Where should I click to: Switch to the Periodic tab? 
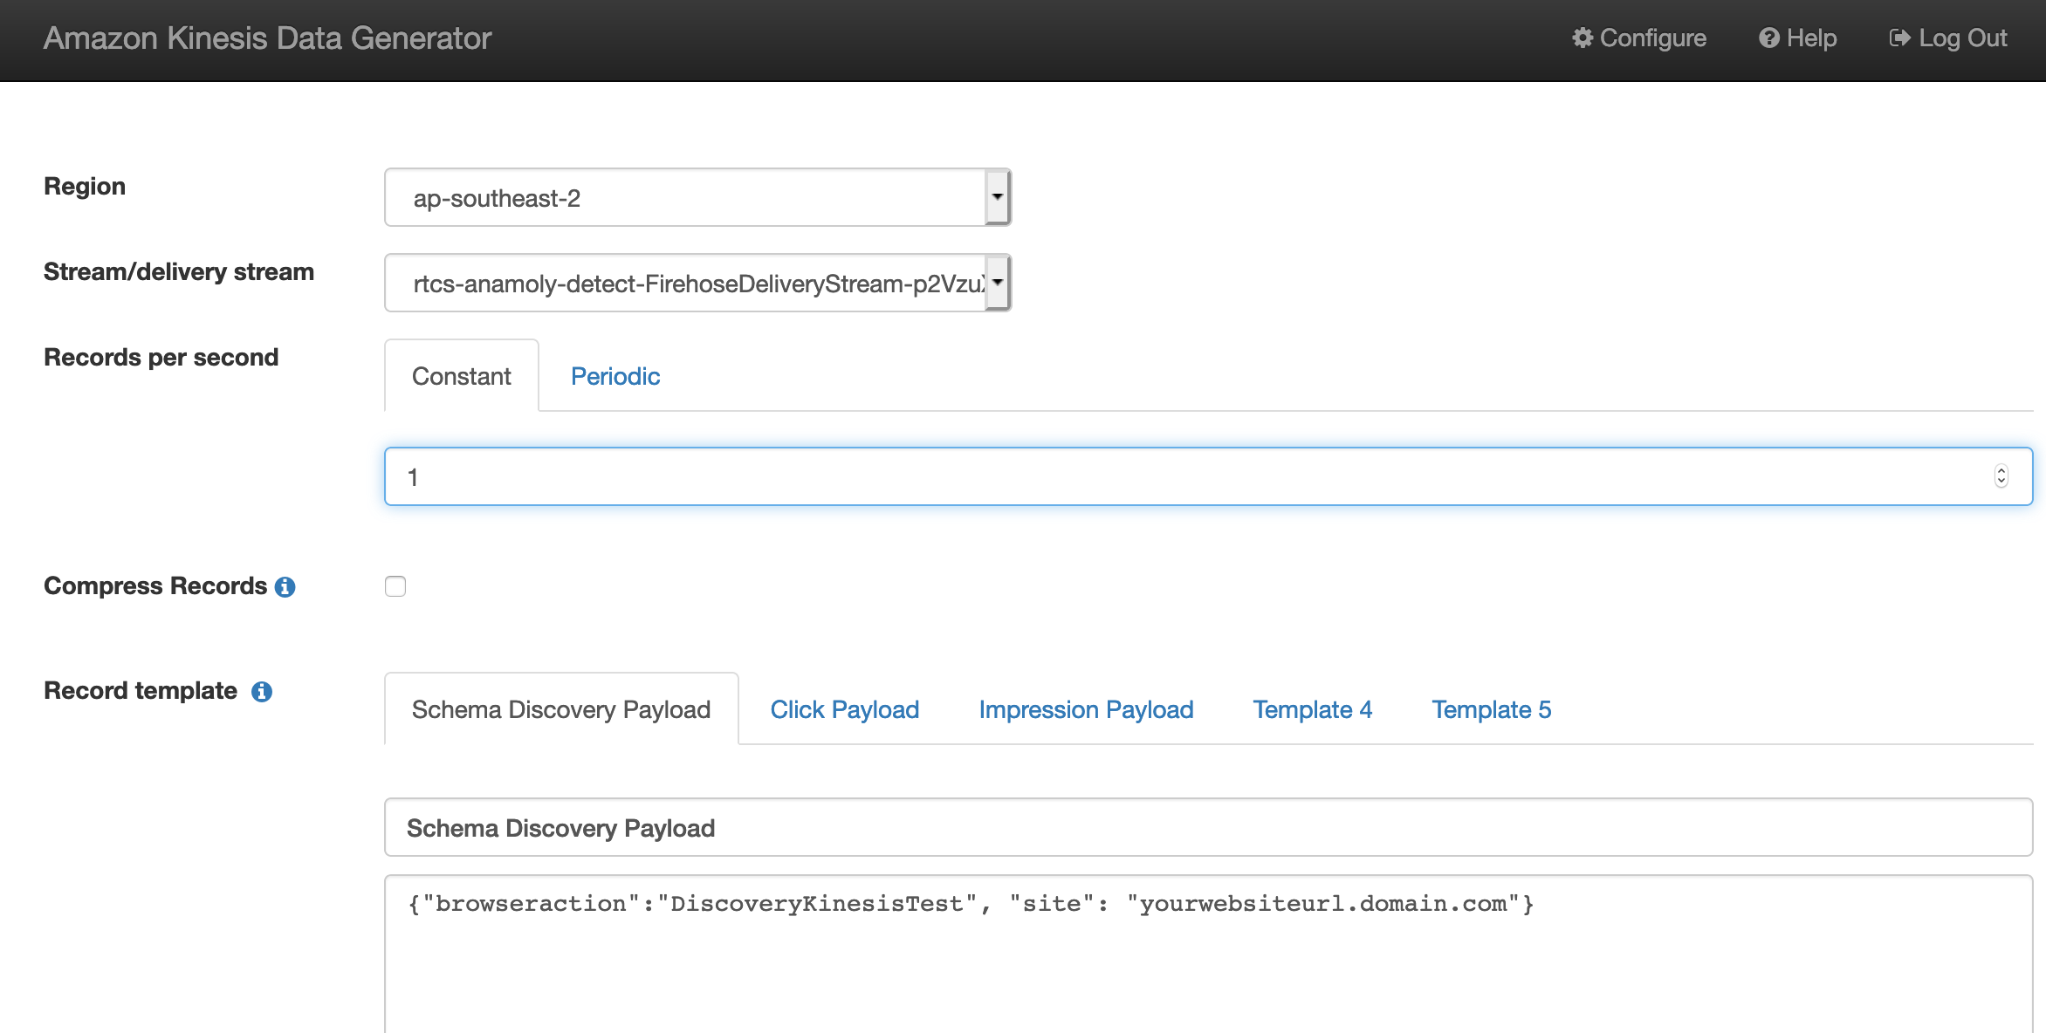tap(614, 376)
